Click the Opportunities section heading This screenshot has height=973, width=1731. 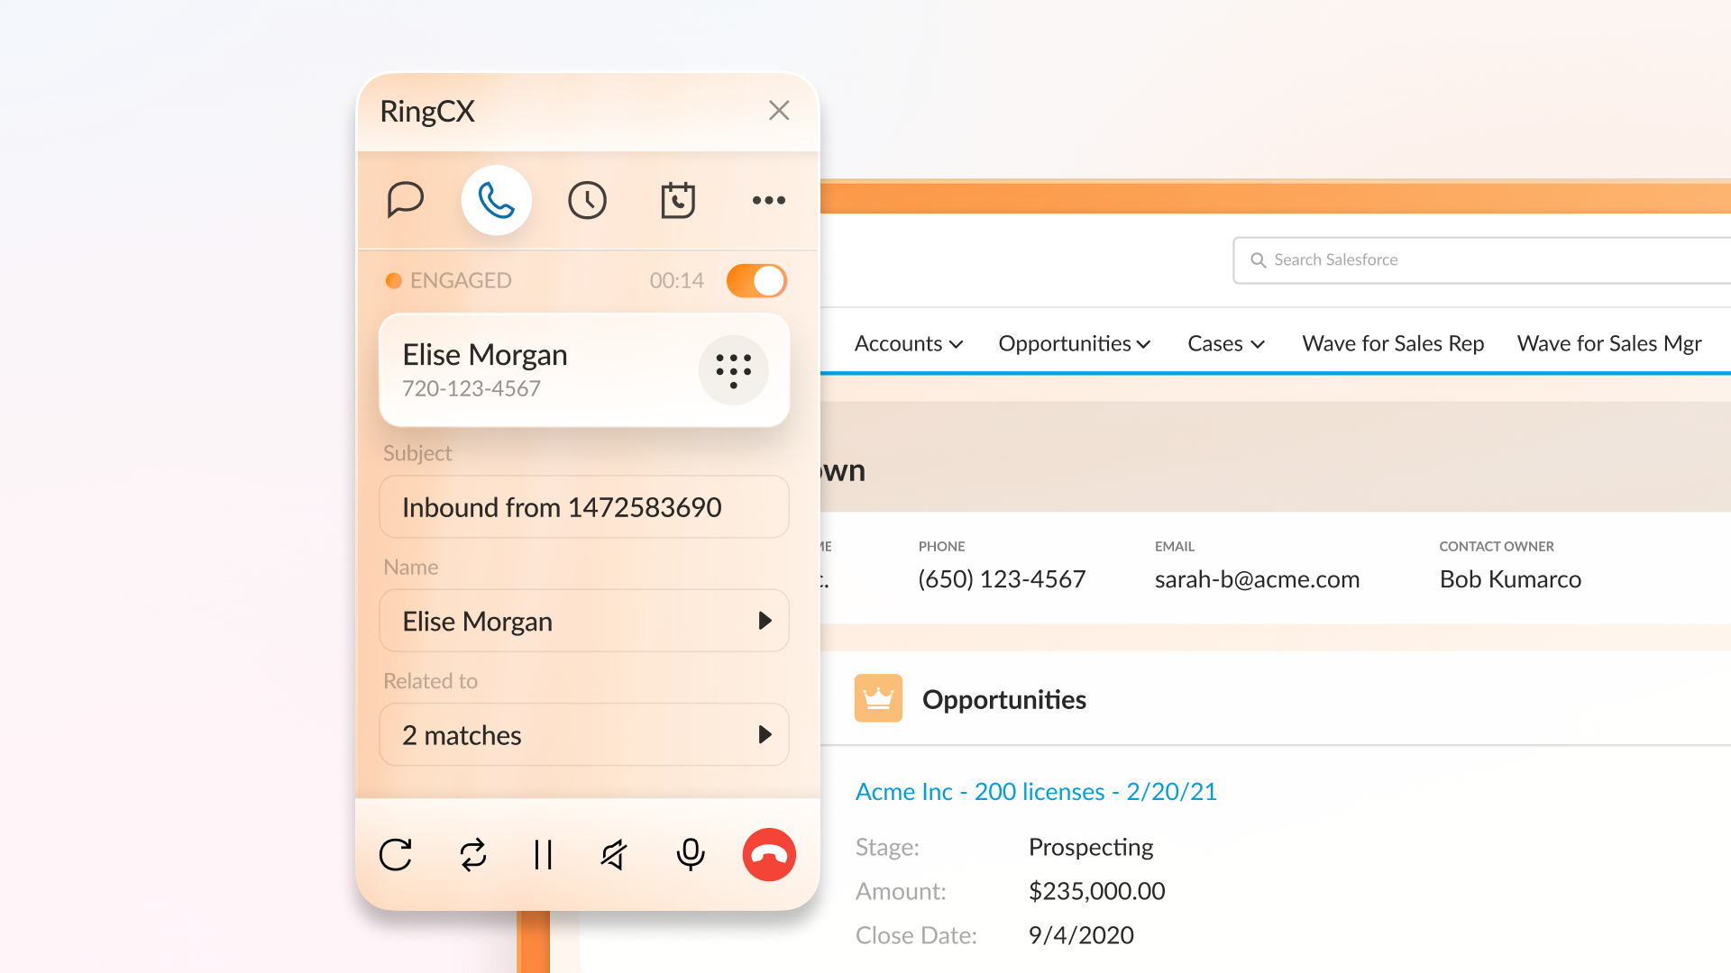point(1004,700)
